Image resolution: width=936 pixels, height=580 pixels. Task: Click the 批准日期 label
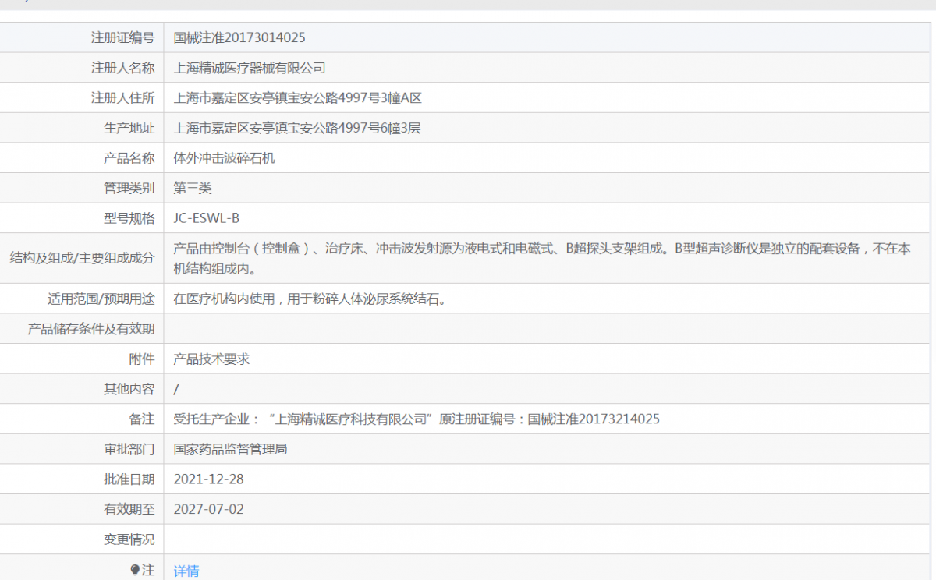pos(129,479)
